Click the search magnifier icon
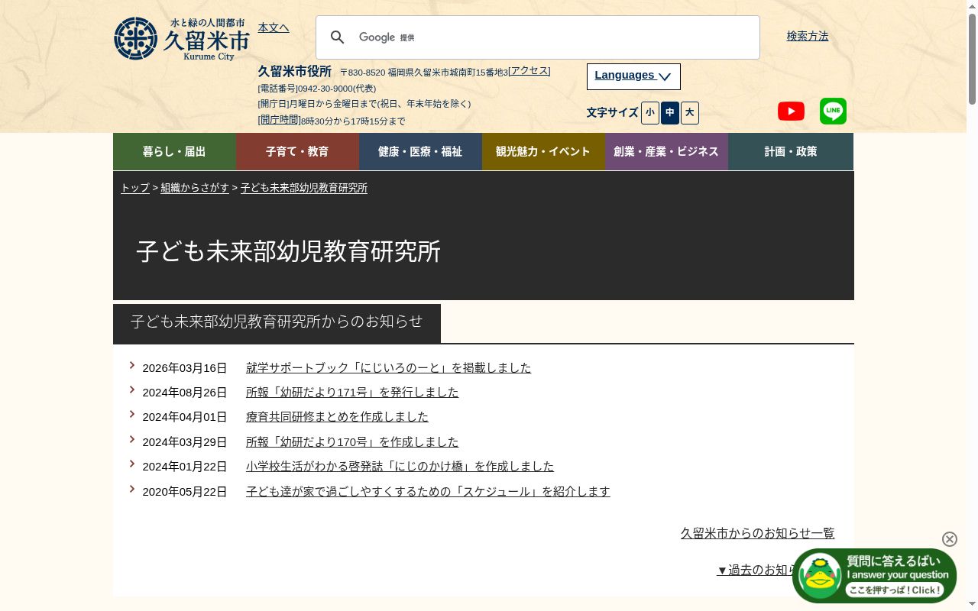 (338, 37)
